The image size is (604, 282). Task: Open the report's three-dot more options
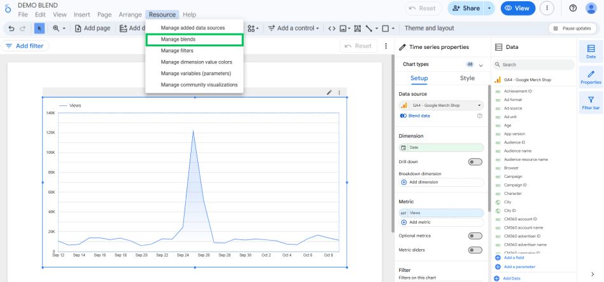click(x=546, y=8)
